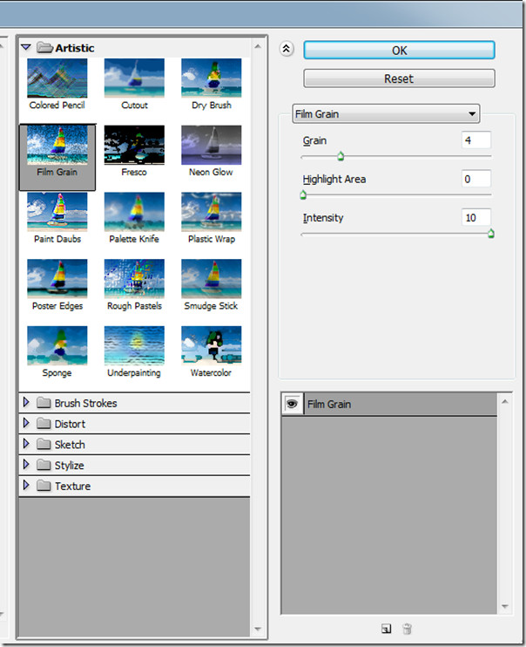Collapse the Artistic filter folder
The image size is (526, 647).
26,47
